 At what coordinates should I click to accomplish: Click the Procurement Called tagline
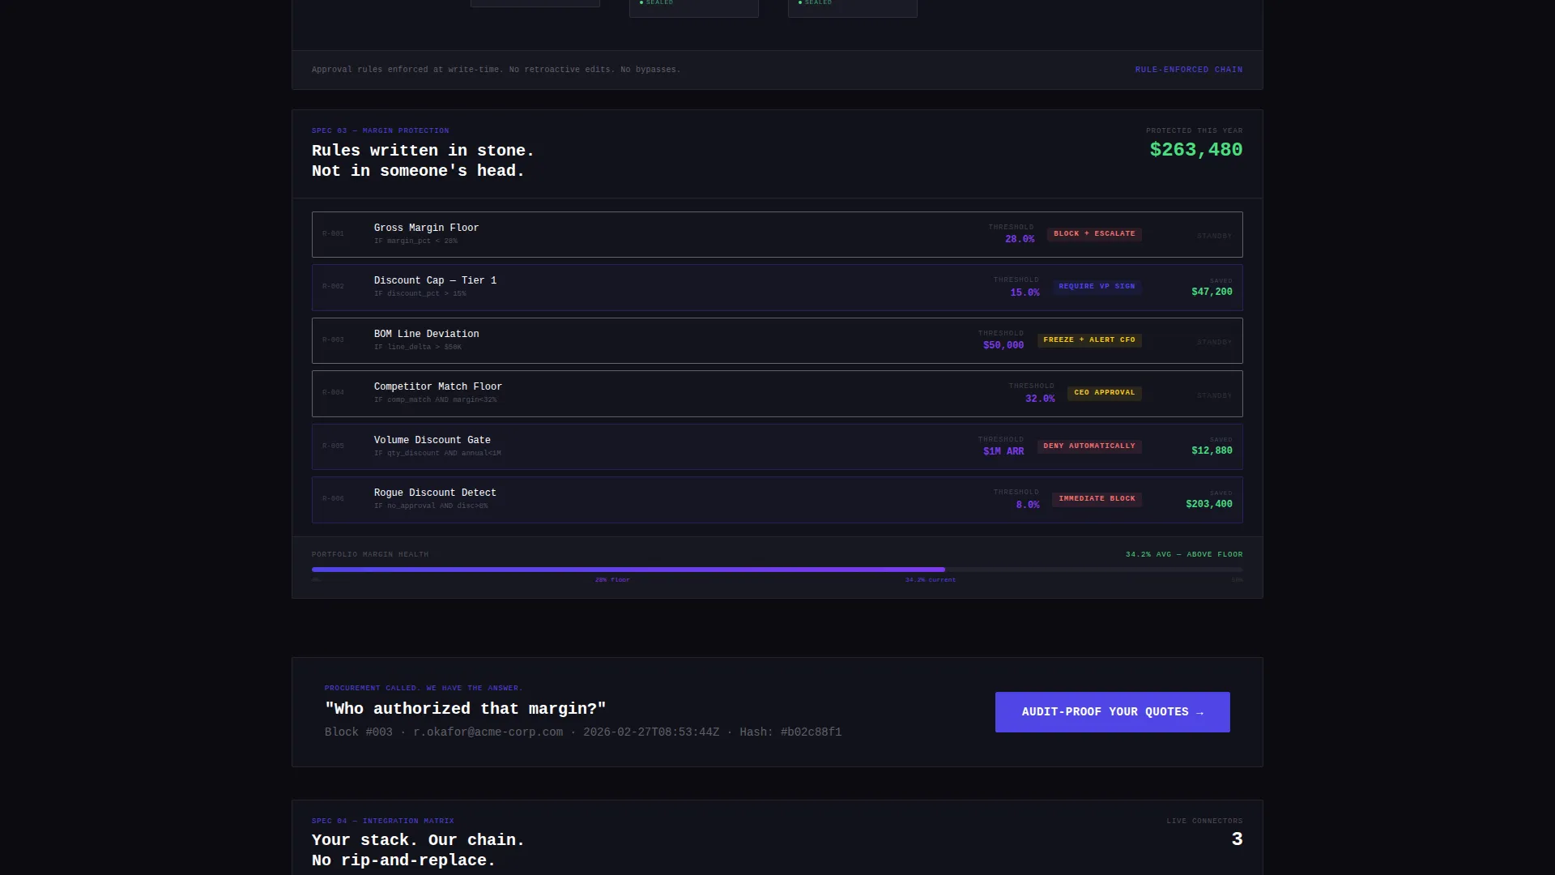pyautogui.click(x=424, y=688)
